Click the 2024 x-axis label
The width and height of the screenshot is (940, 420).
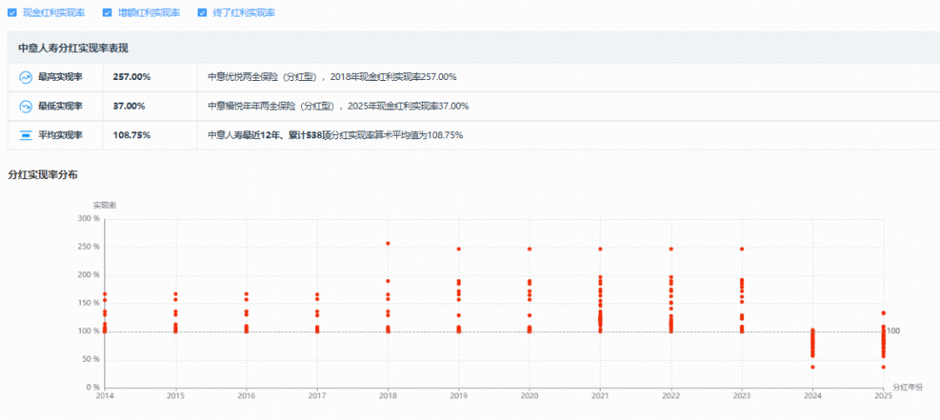click(812, 396)
